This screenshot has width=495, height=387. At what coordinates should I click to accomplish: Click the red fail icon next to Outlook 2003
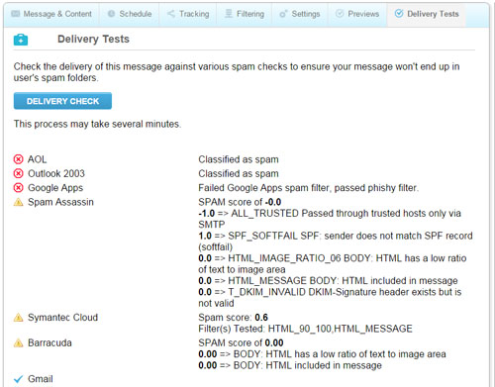19,173
